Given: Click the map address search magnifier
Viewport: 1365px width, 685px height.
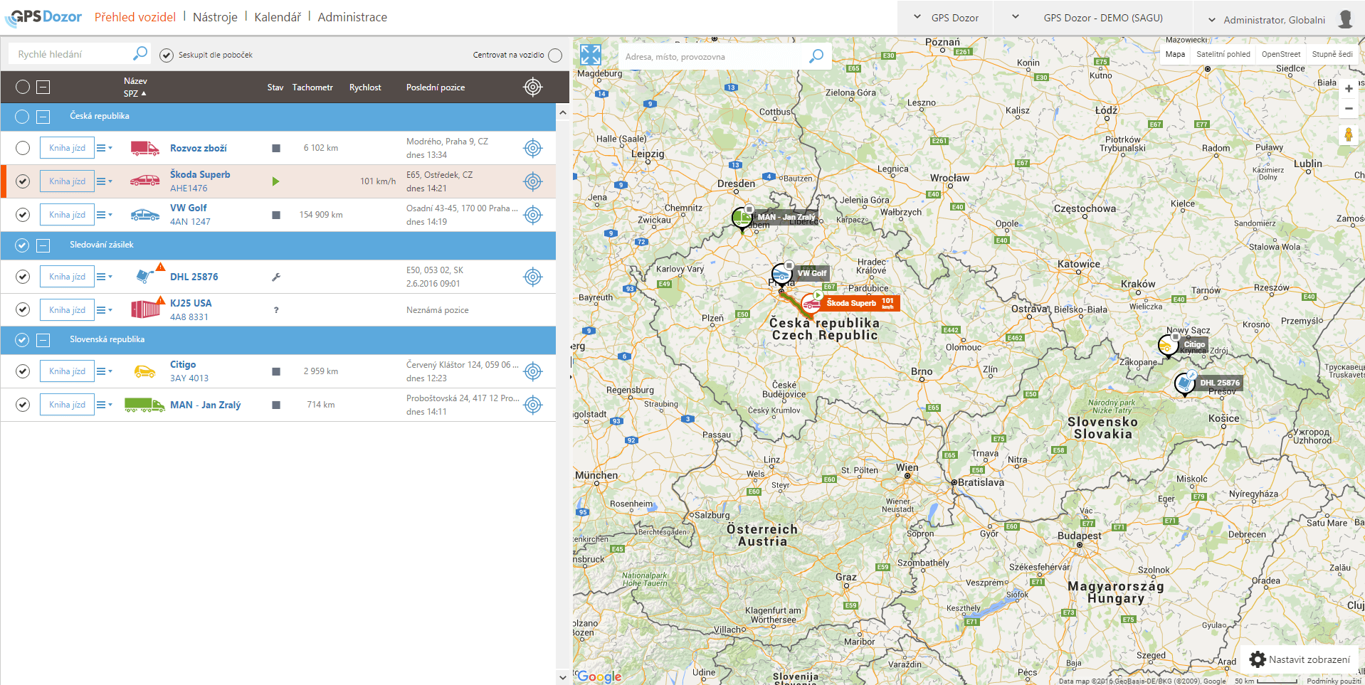Looking at the screenshot, I should point(816,56).
